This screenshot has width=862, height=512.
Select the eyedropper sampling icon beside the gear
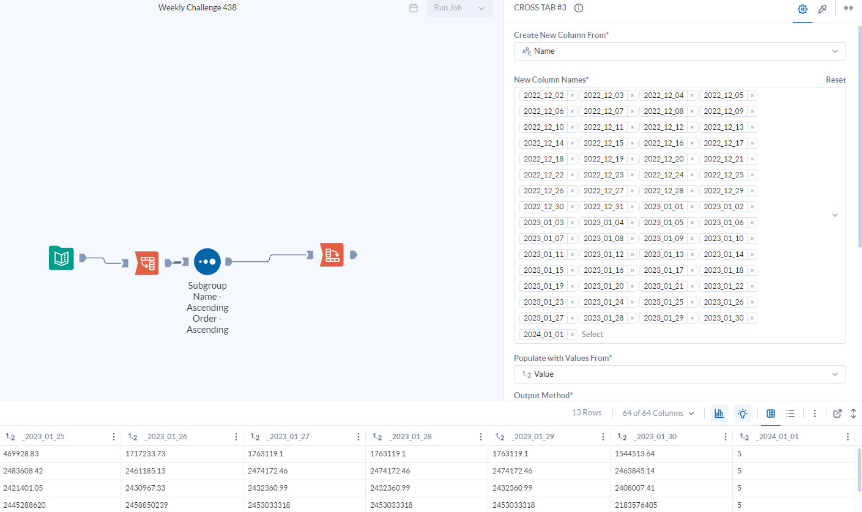click(x=822, y=9)
